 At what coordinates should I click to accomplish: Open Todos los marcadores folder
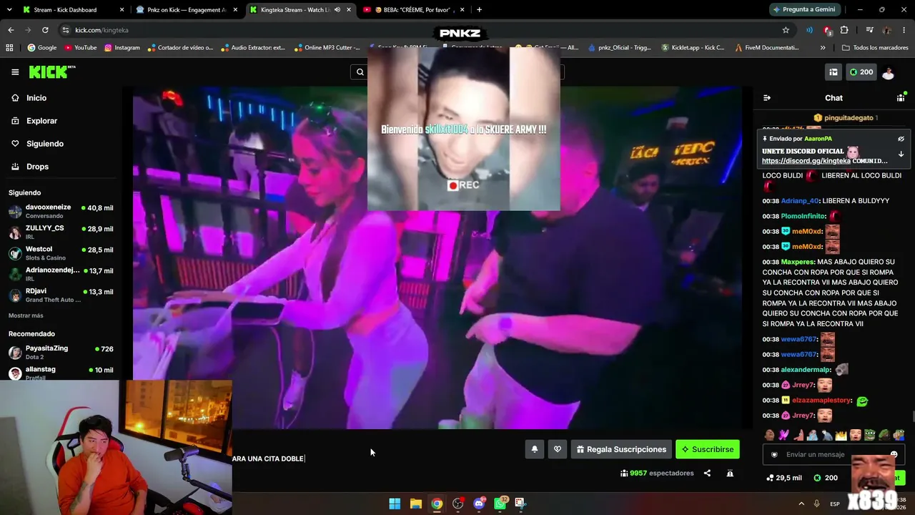pos(874,48)
